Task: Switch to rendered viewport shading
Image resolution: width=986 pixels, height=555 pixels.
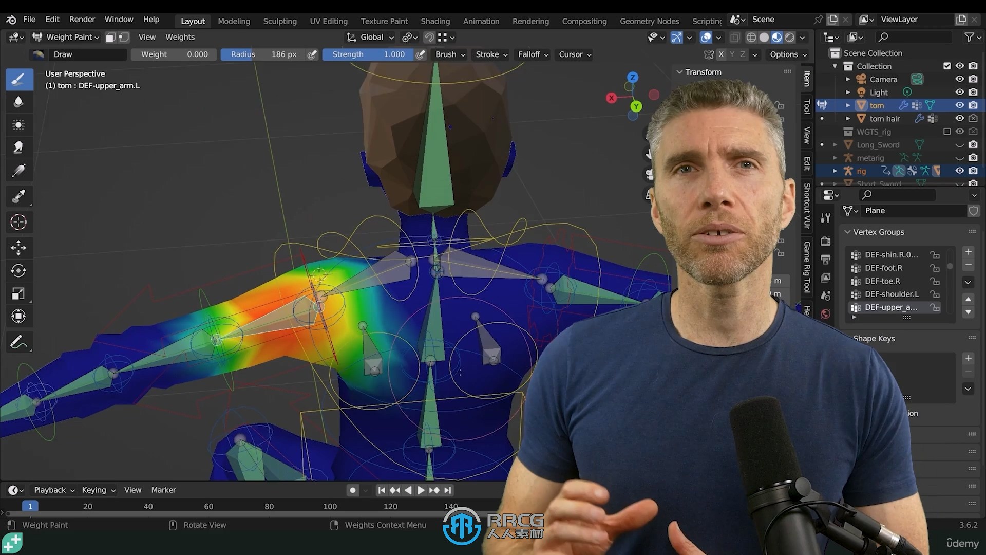Action: 790,38
